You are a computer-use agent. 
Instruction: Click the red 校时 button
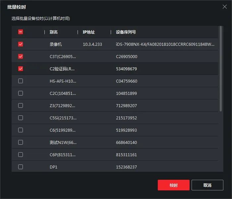173,185
